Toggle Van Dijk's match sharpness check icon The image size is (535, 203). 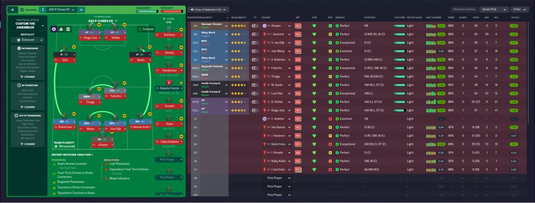[x=330, y=43]
